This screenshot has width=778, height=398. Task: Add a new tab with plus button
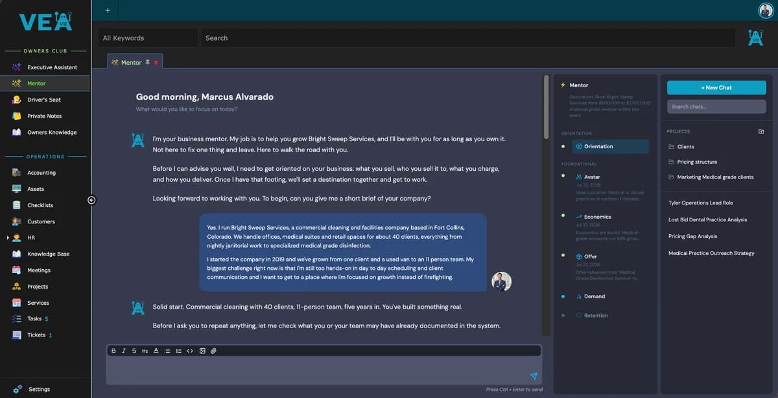tap(108, 10)
